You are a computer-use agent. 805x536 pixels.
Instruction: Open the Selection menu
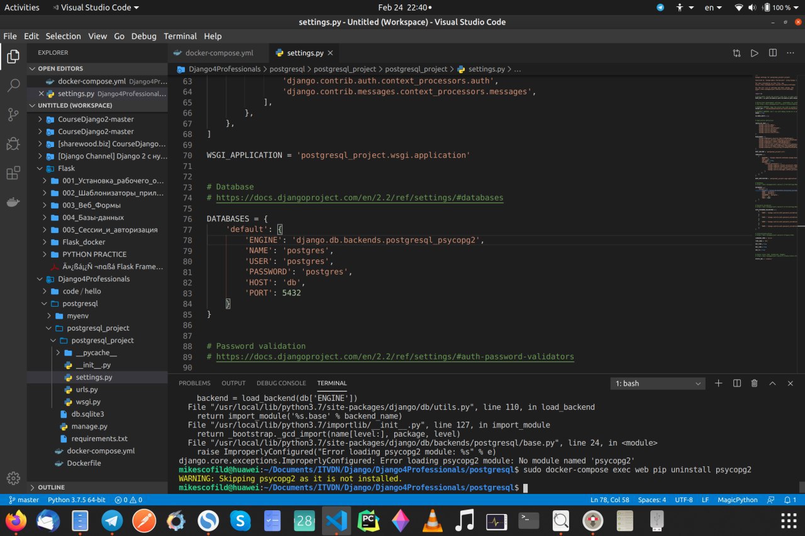click(x=64, y=36)
